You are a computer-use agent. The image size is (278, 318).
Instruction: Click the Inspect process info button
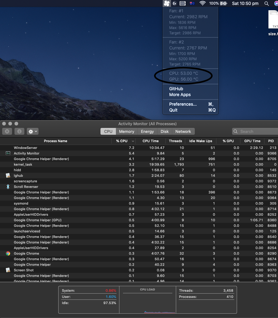coord(19,131)
